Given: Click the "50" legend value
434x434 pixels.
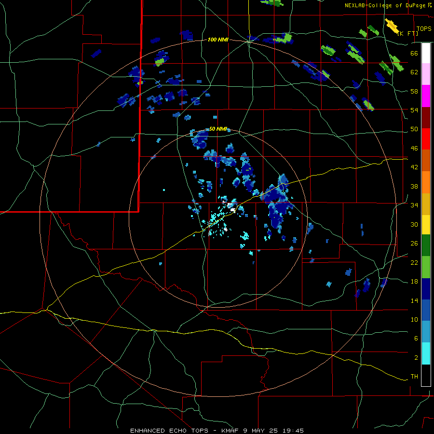Looking at the screenshot, I should point(414,129).
